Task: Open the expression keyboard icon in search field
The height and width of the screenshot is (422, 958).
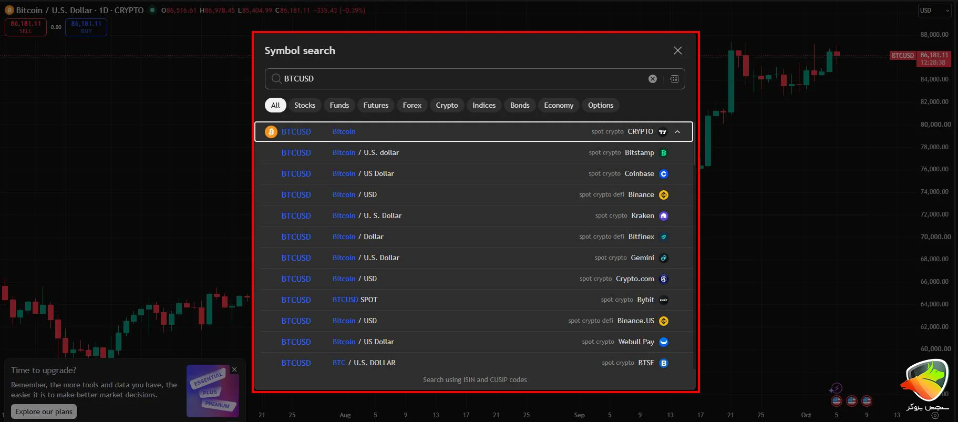Action: (x=674, y=79)
